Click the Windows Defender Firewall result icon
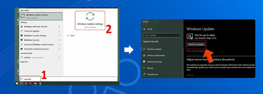This screenshot has width=263, height=94. pyautogui.click(x=22, y=27)
